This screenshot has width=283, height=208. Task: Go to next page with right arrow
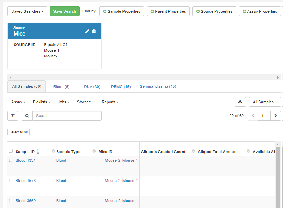[276, 116]
